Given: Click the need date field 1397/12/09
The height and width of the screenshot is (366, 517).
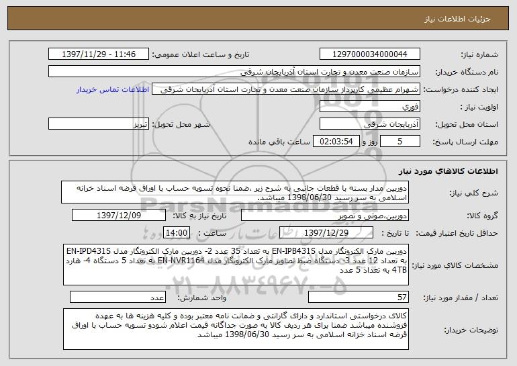Looking at the screenshot, I should point(119,216).
